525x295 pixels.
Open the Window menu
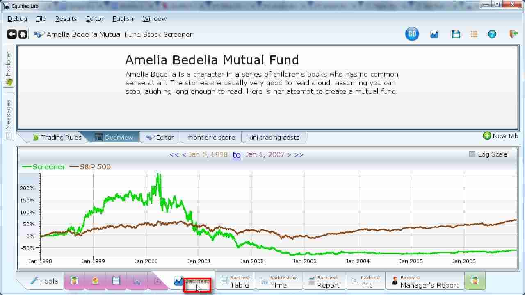[155, 19]
